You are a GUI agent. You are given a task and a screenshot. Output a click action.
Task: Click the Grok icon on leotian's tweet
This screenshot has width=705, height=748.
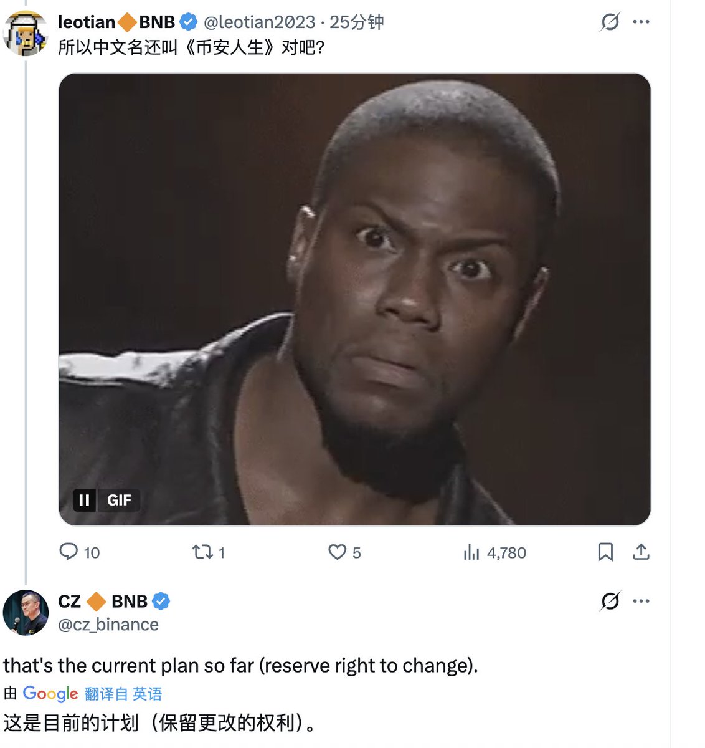pos(610,22)
